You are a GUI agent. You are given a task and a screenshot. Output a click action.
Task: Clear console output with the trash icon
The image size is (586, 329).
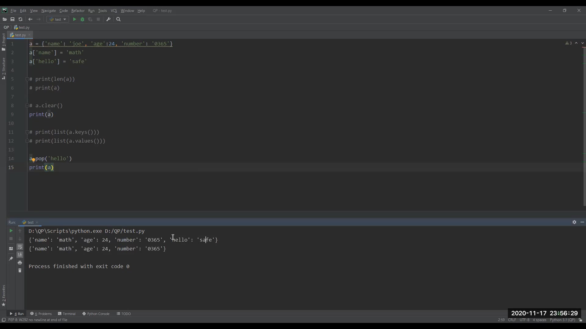[20, 271]
